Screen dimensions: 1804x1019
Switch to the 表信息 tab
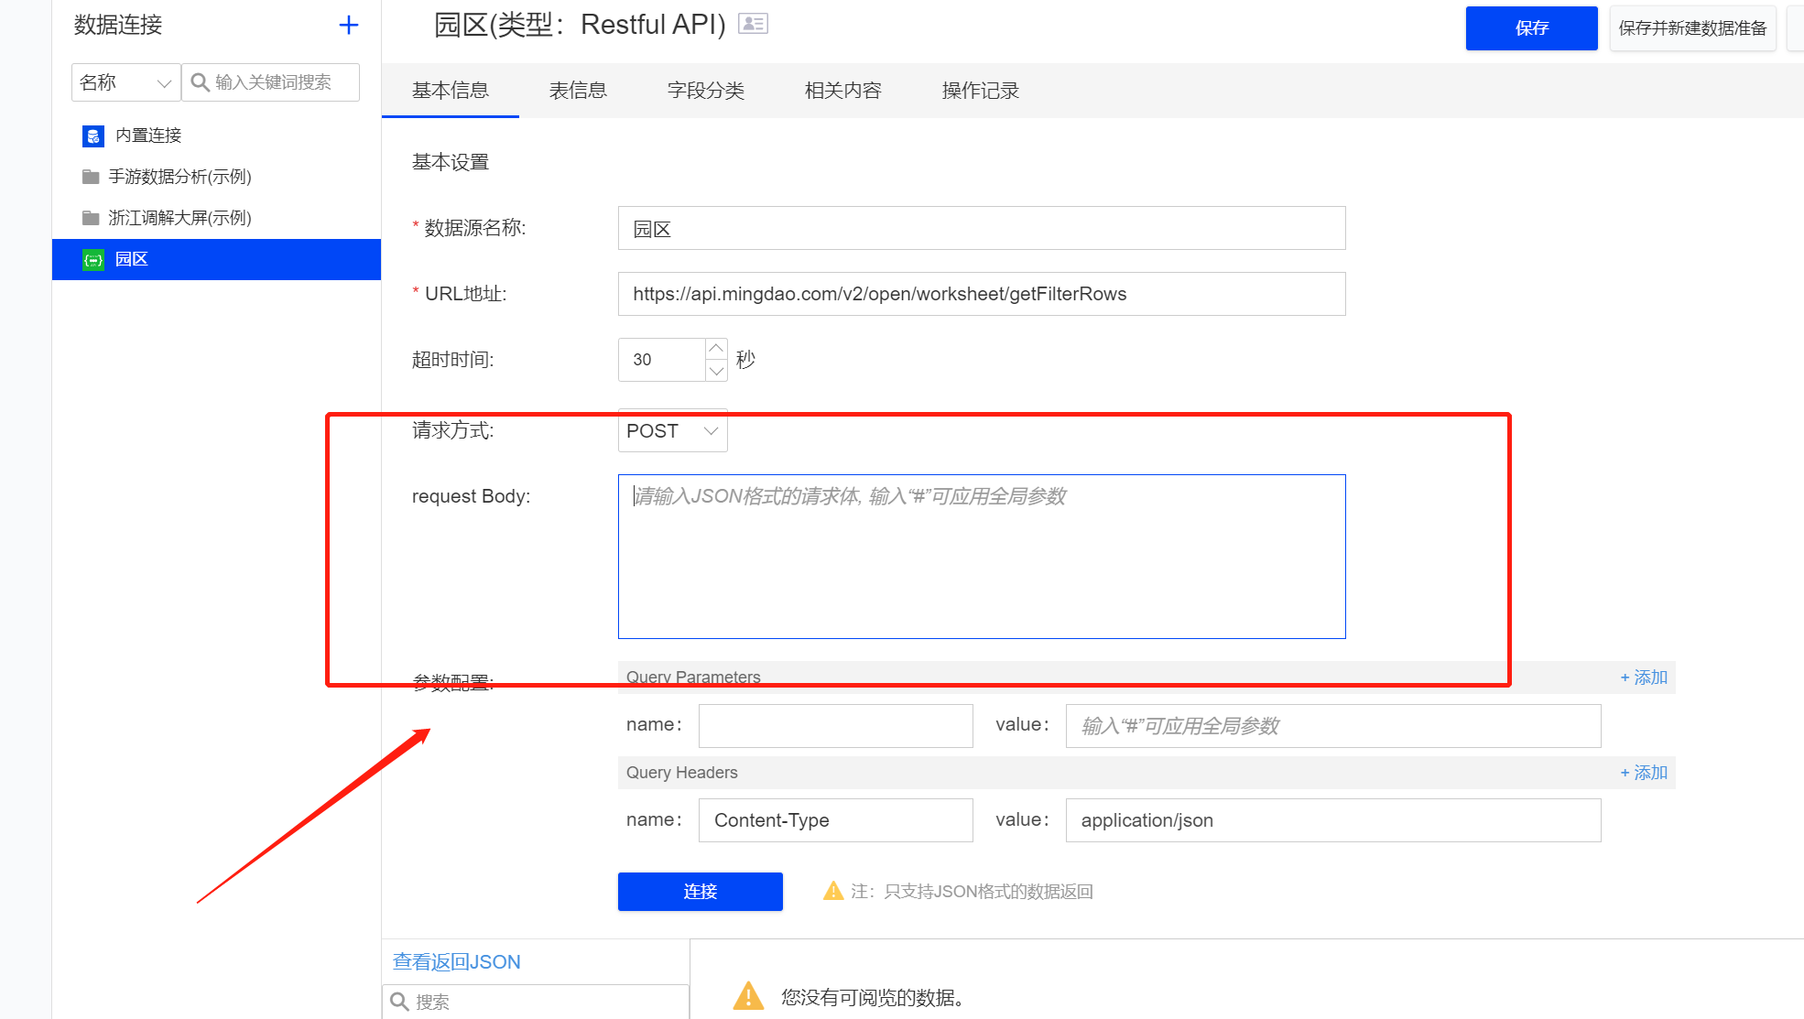[578, 91]
